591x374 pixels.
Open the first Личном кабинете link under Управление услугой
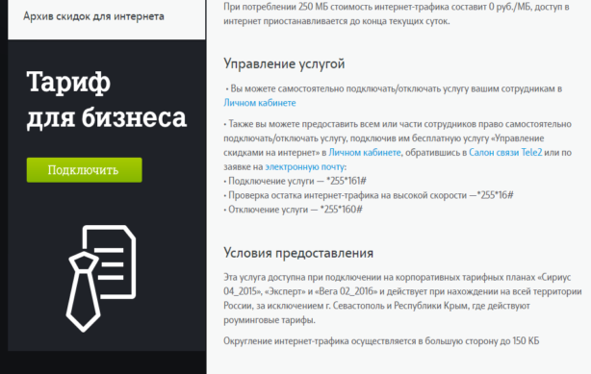(x=260, y=103)
